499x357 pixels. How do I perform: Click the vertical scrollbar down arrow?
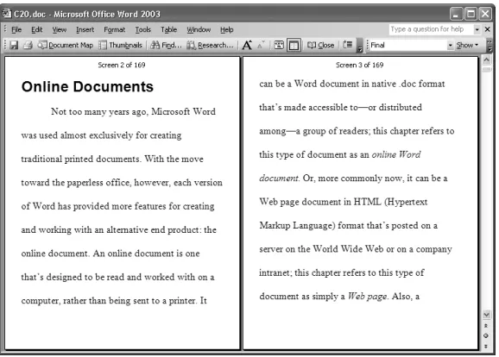coord(486,315)
